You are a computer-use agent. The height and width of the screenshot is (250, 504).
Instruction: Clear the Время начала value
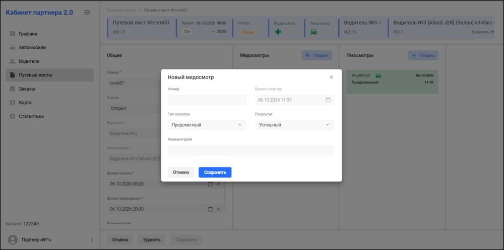pyautogui.click(x=218, y=184)
